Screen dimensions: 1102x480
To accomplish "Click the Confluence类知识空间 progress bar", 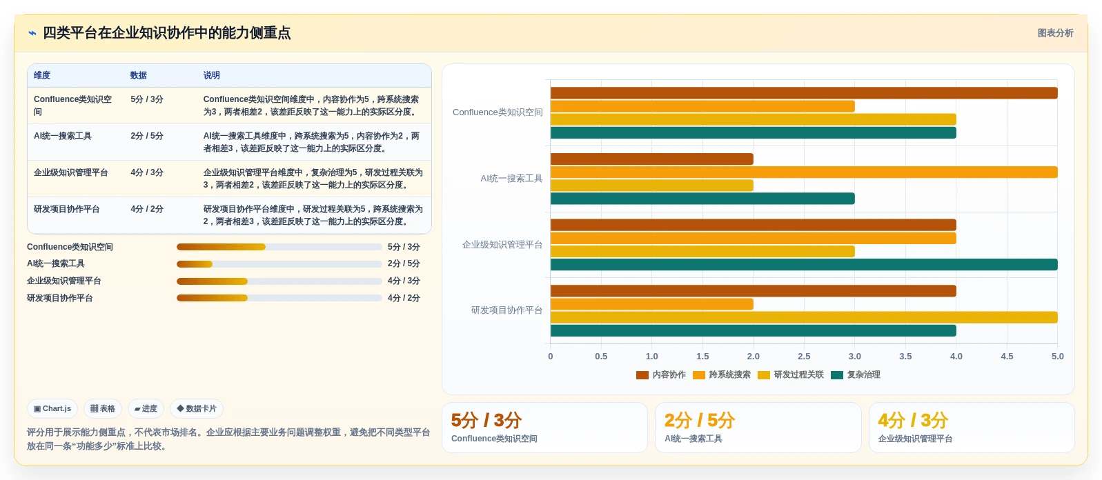I will (x=279, y=247).
